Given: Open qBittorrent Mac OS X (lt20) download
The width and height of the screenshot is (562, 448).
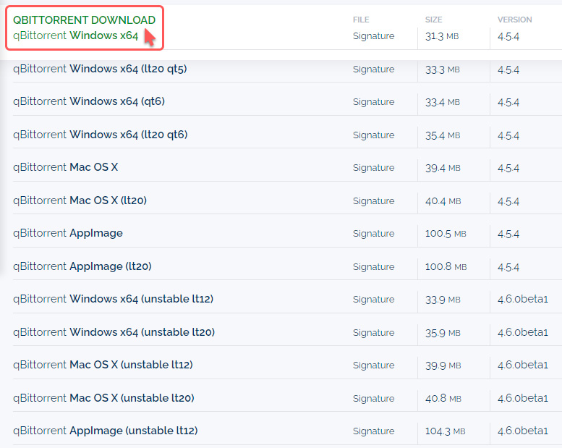Looking at the screenshot, I should tap(80, 200).
